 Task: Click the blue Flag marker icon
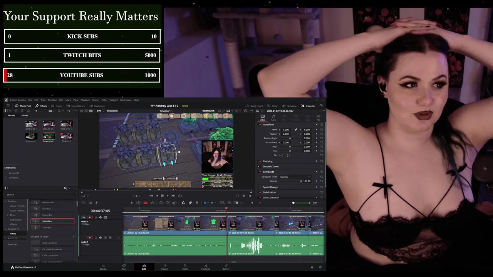pos(205,203)
